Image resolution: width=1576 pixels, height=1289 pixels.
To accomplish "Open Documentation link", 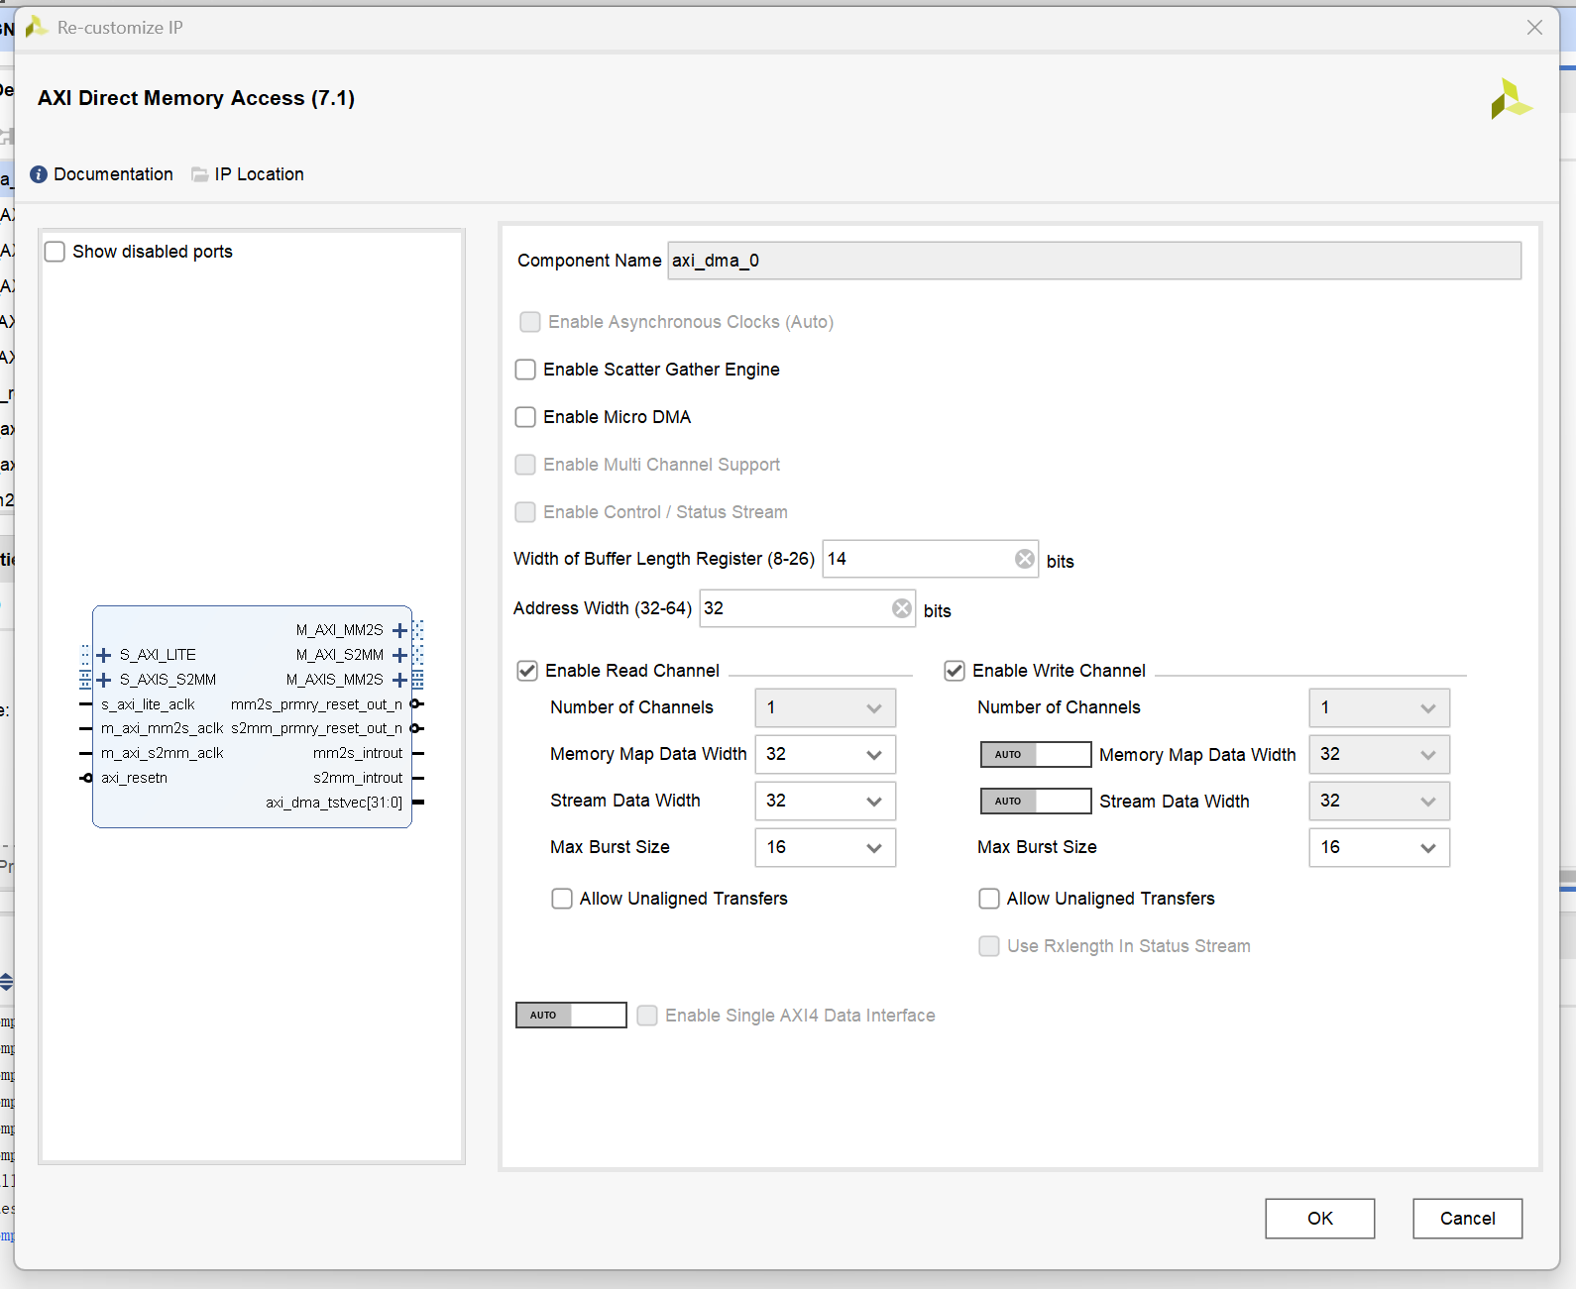I will (113, 174).
